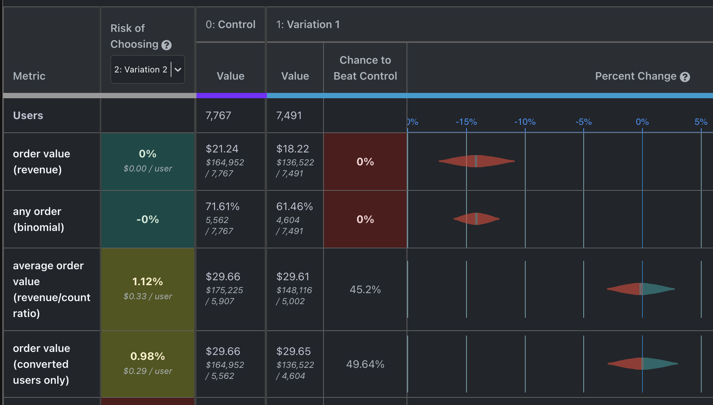Click the violin plot for any order binomial

pos(476,219)
